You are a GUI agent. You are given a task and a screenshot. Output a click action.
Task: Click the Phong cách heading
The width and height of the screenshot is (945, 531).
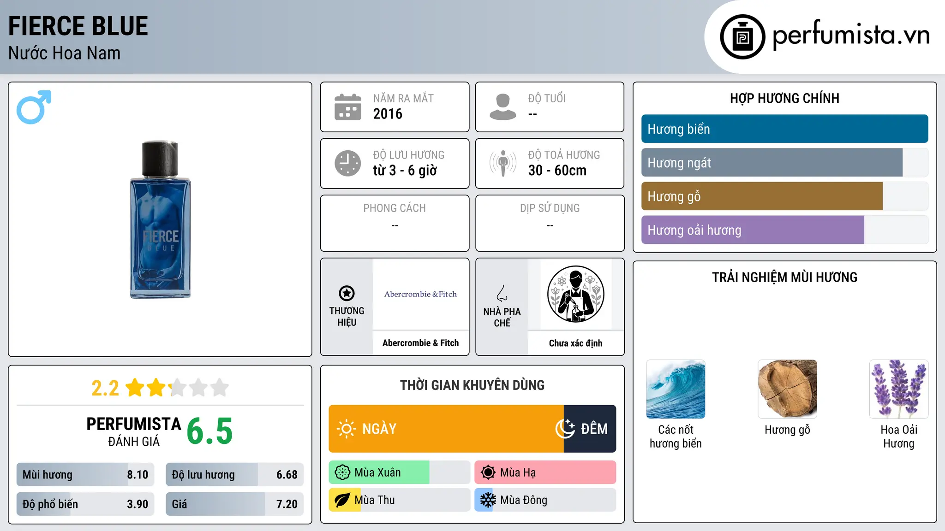(x=395, y=208)
